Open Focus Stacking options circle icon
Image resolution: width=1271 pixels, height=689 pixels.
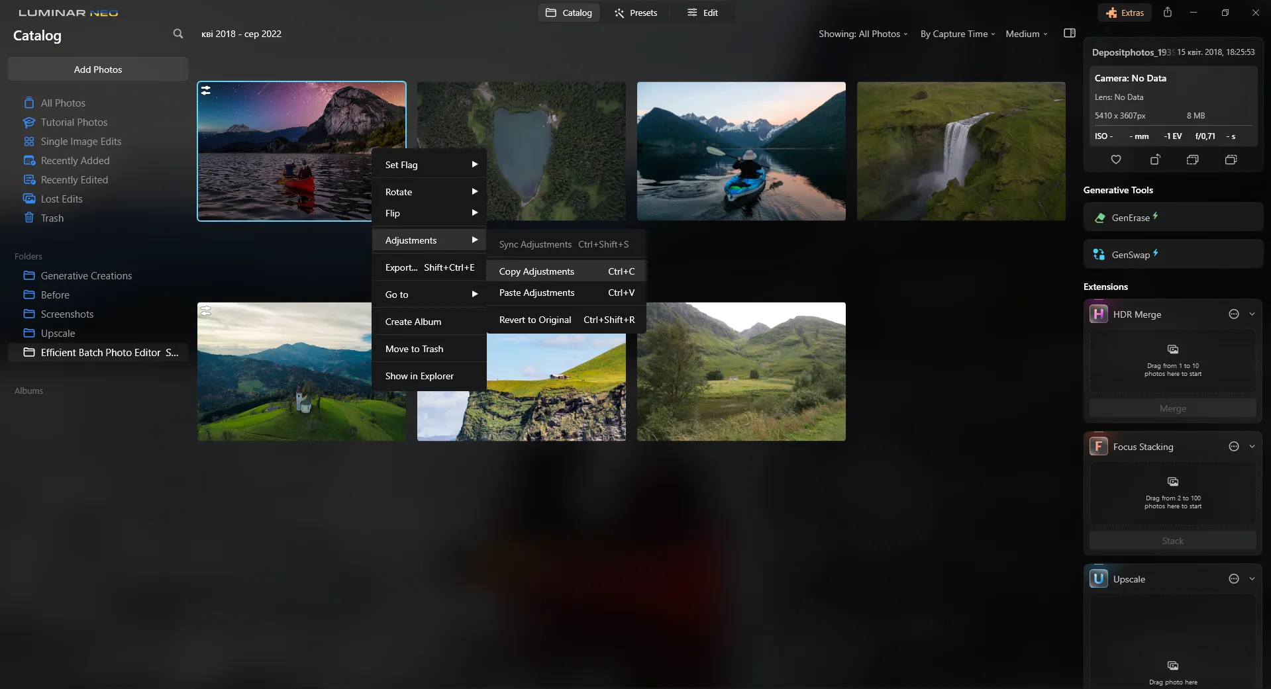point(1233,446)
